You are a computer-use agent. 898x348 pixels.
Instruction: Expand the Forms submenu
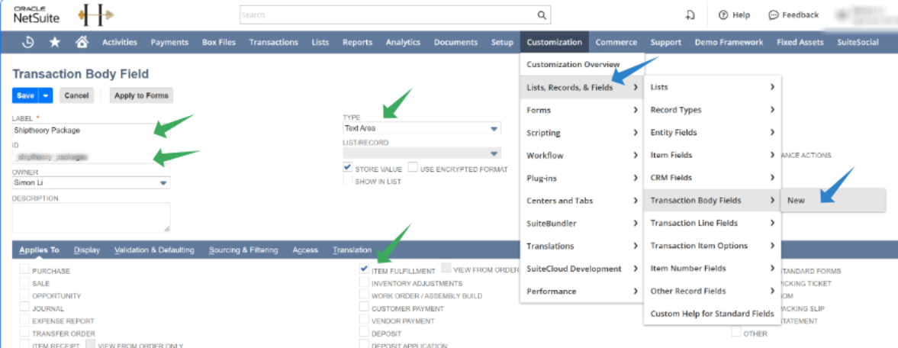581,110
